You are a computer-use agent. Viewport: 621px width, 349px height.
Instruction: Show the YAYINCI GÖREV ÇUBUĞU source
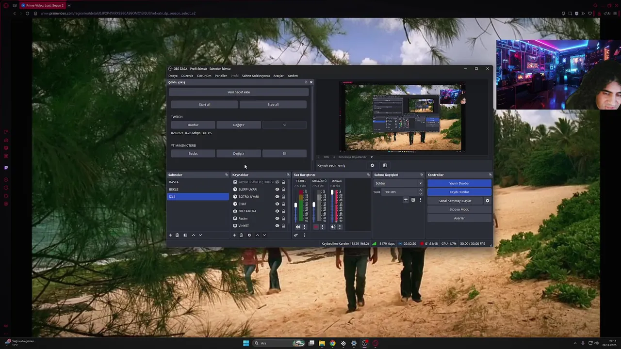tap(277, 182)
